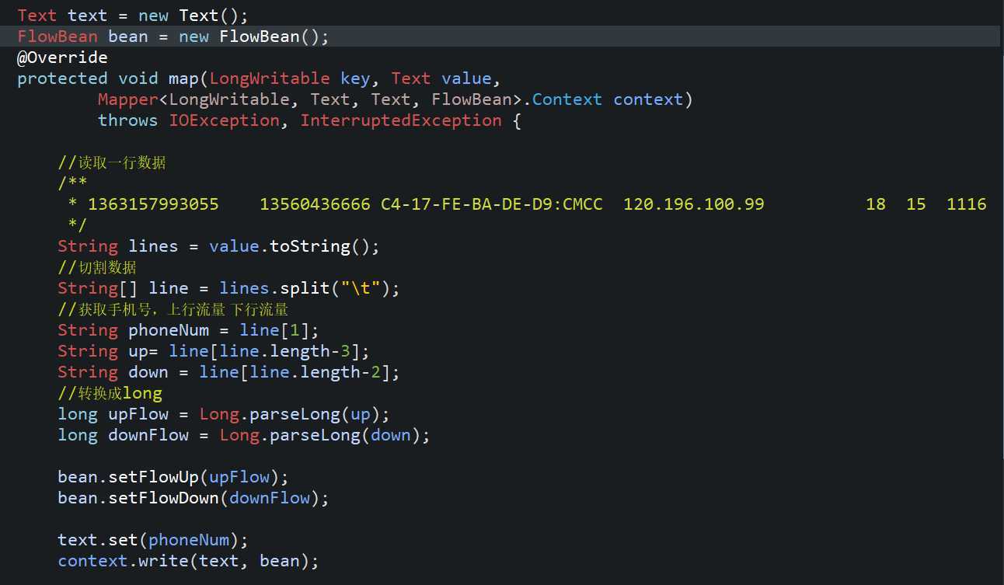
Task: Click the MAC address 'C4-17-FE-BA-DE-D9:CMCC'
Action: coord(492,204)
